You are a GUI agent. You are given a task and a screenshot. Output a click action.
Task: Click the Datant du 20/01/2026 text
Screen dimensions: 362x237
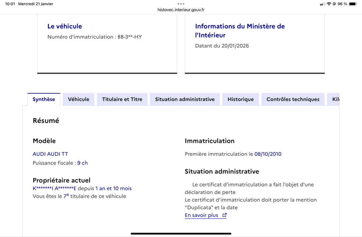pos(222,46)
